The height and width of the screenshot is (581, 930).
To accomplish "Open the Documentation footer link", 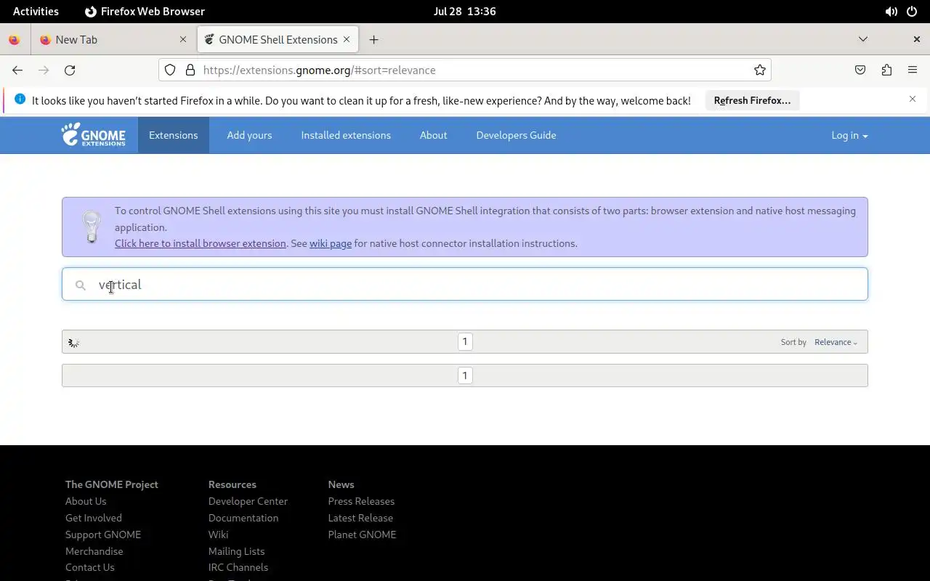I will click(243, 518).
